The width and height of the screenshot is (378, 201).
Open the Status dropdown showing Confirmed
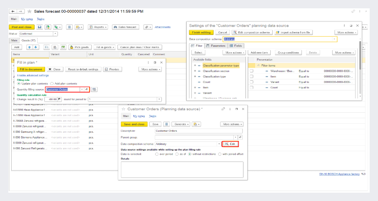[x=55, y=34]
